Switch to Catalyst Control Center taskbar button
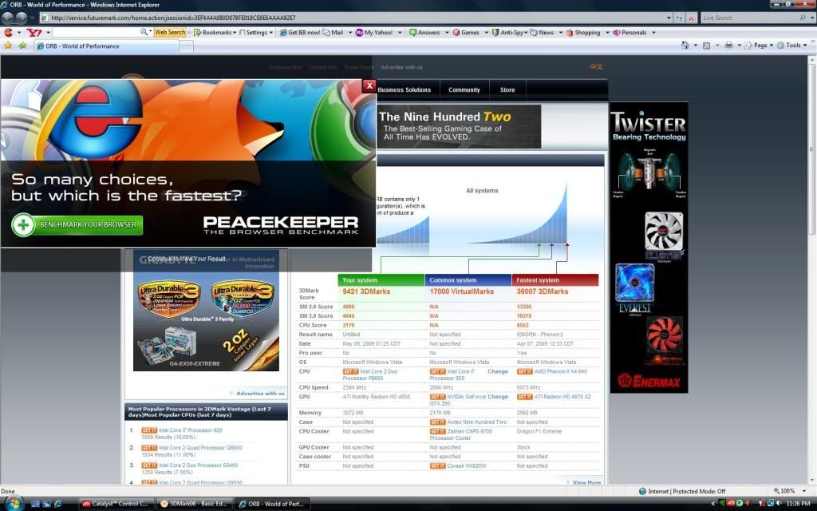The height and width of the screenshot is (511, 817). (x=117, y=504)
